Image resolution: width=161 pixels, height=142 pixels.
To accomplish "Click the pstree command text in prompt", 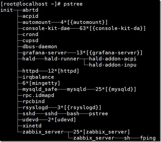I will click(73, 4).
